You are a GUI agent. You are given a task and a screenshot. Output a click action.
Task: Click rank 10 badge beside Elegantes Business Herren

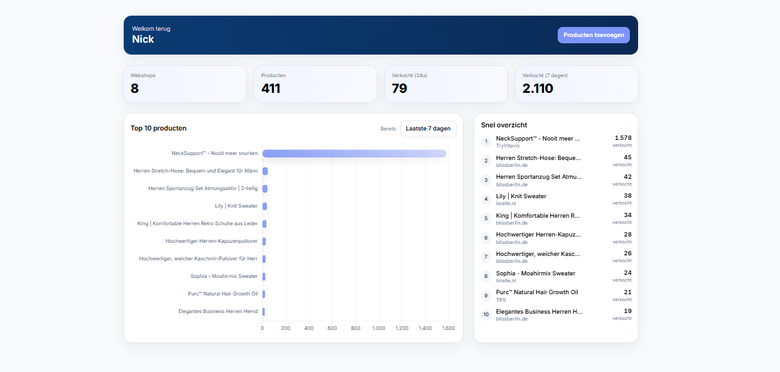click(x=486, y=315)
